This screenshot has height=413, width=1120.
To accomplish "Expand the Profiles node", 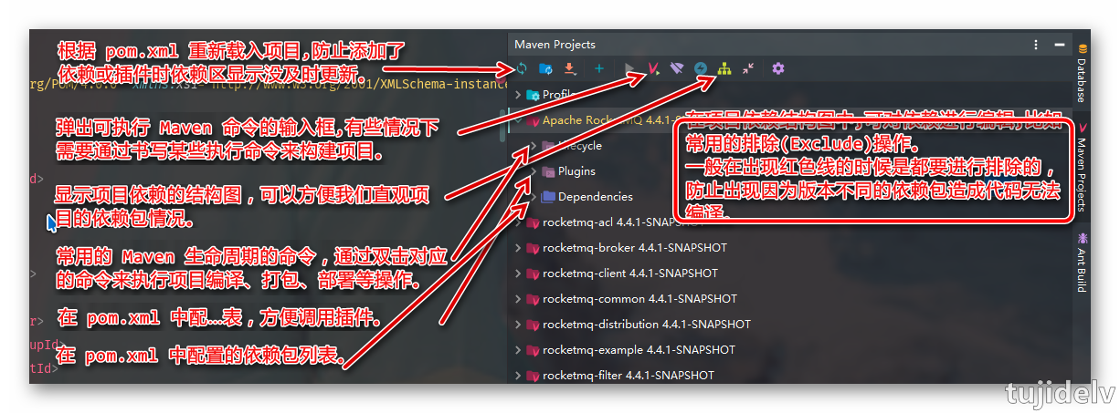I will [519, 95].
